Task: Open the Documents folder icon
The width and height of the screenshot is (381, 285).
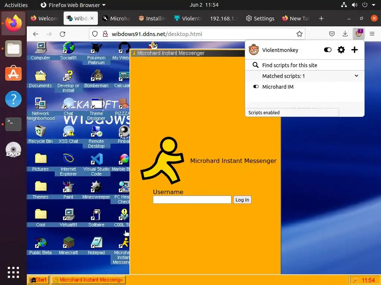Action: [40, 79]
